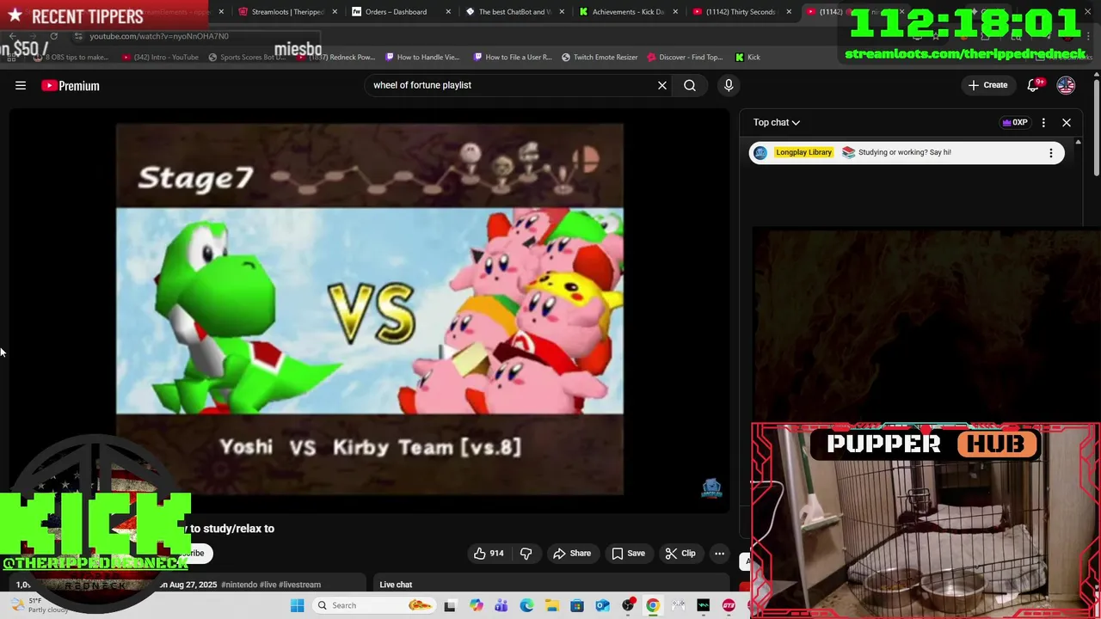Open the GT3 app on taskbar
Image resolution: width=1101 pixels, height=619 pixels.
729,605
